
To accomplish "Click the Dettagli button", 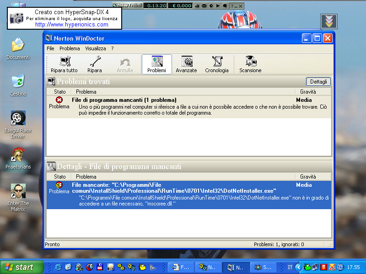I will pyautogui.click(x=318, y=82).
